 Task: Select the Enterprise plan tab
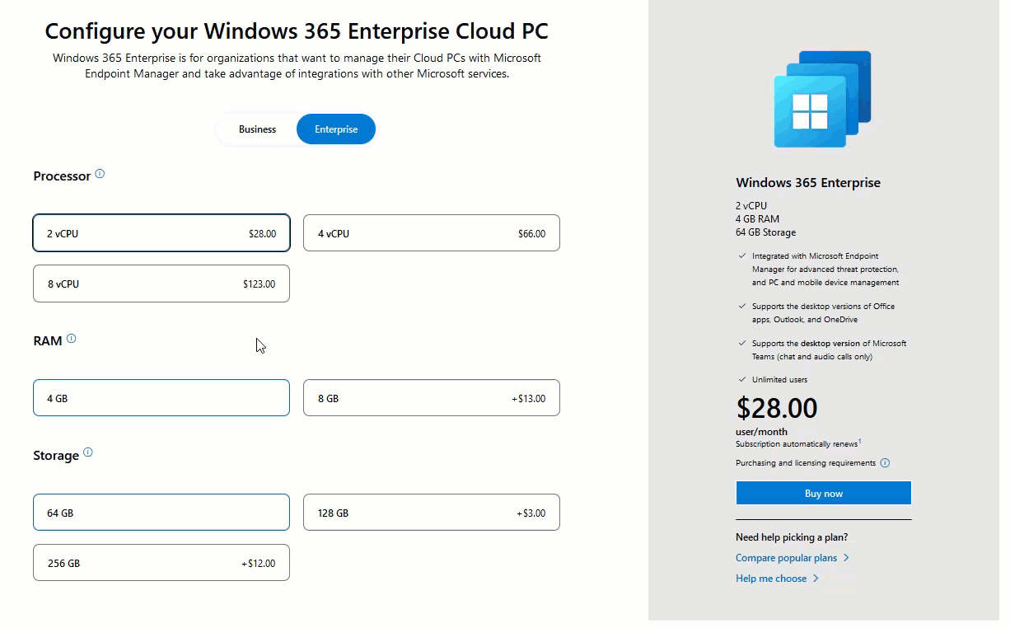[x=336, y=129]
